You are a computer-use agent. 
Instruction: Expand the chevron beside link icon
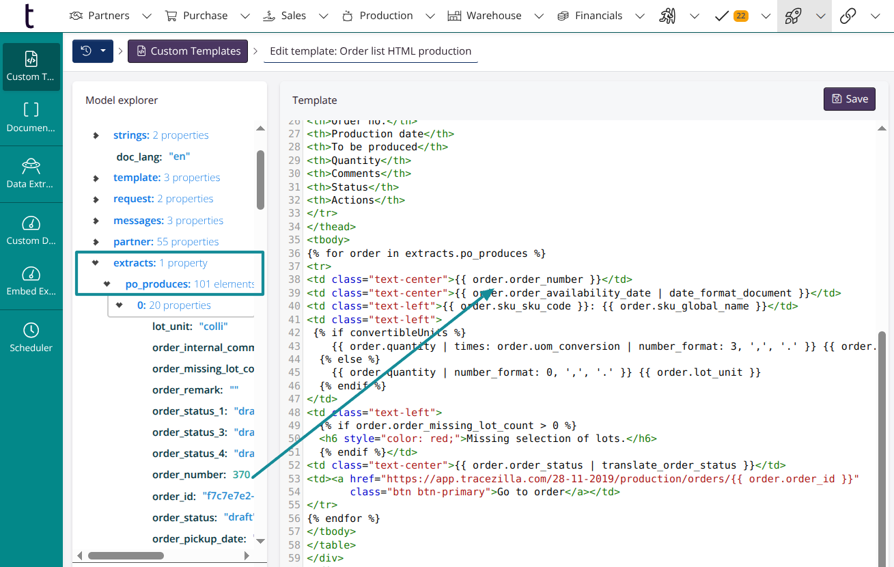tap(875, 16)
